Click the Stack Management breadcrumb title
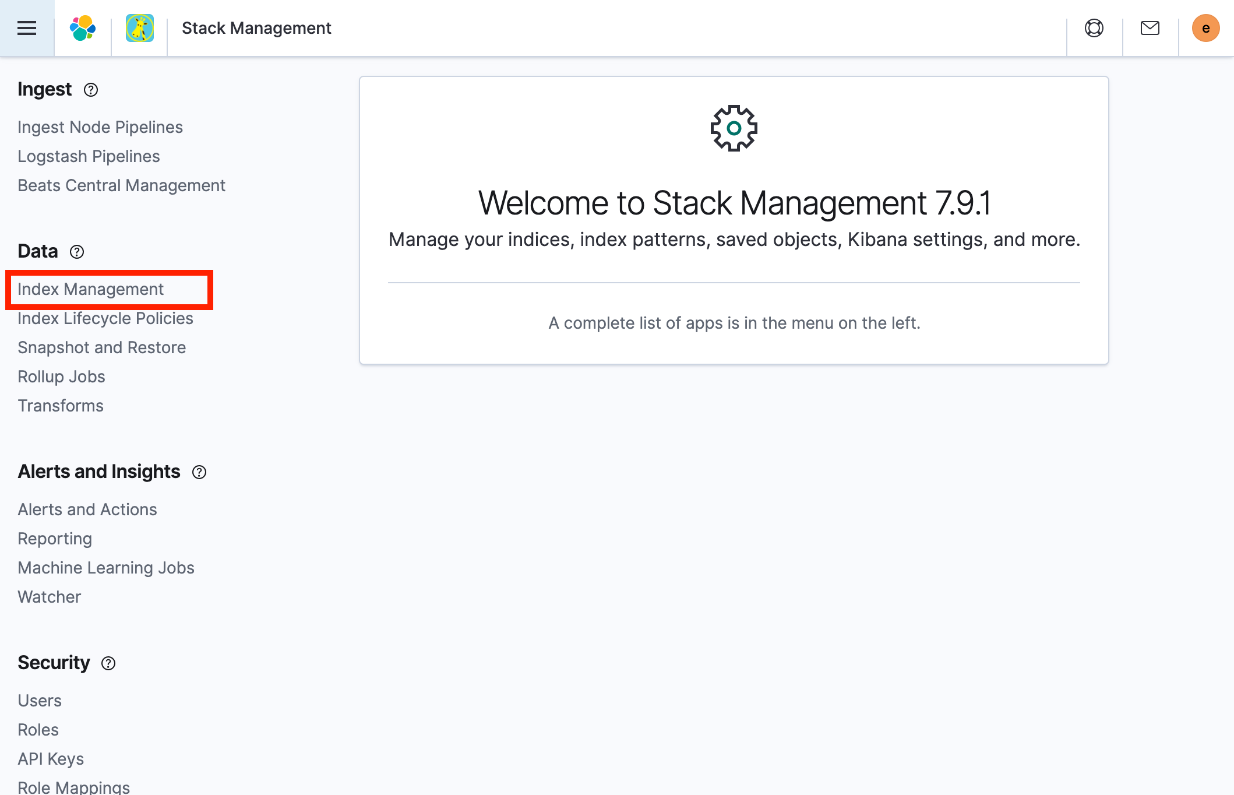The width and height of the screenshot is (1234, 795). (256, 28)
